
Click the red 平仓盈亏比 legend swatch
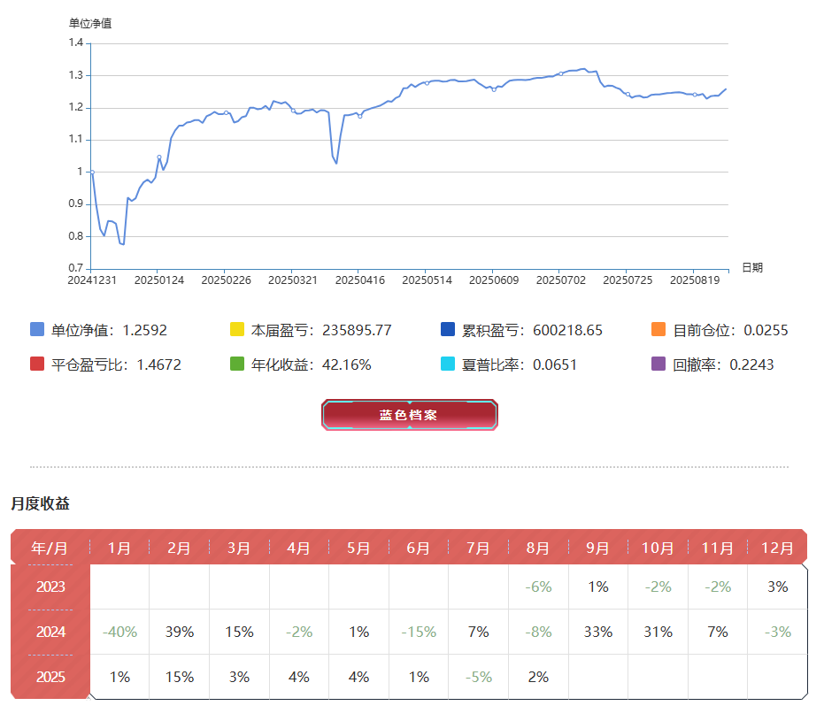click(37, 364)
